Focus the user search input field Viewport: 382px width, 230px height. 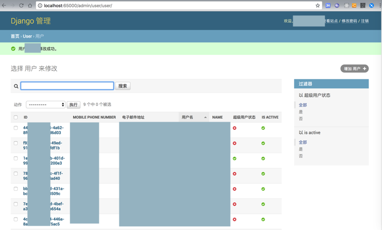[x=67, y=86]
